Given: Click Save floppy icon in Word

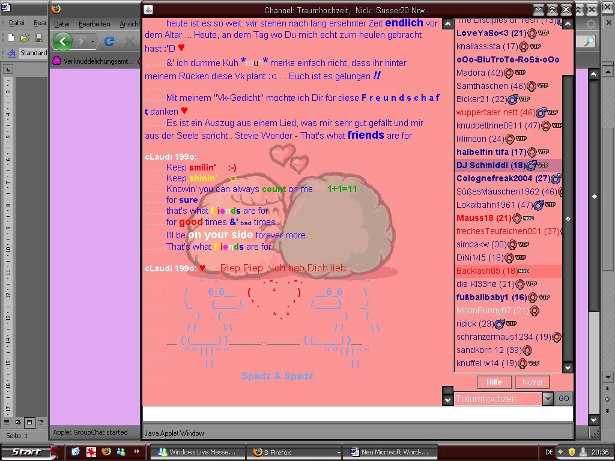Looking at the screenshot, I should click(x=39, y=38).
